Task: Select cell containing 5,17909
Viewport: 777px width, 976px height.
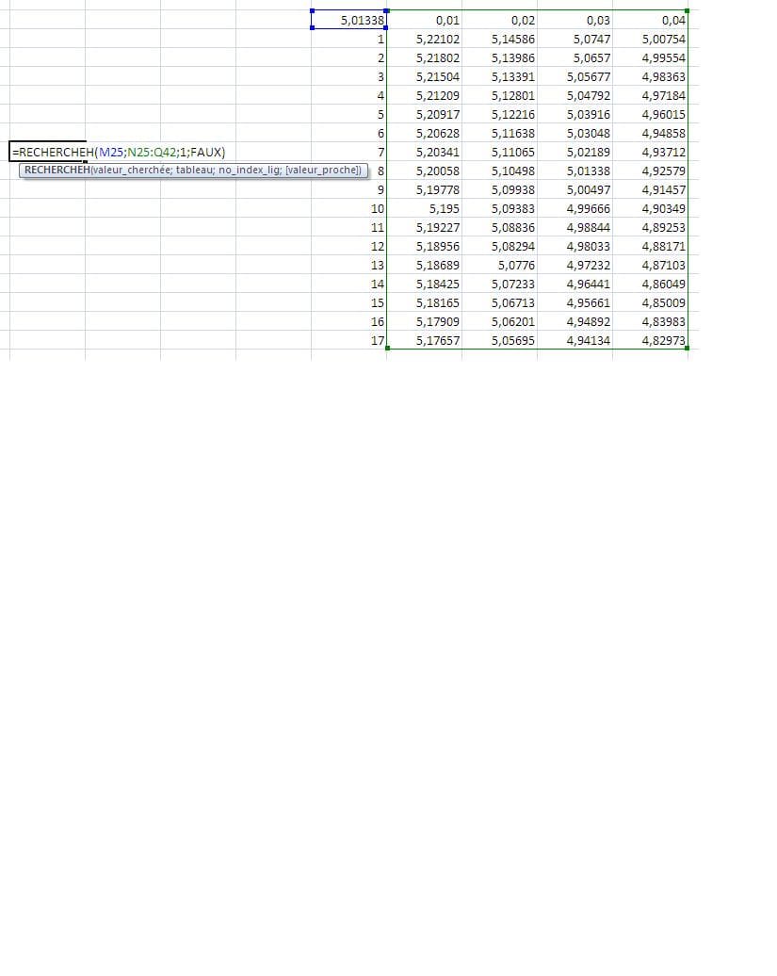Action: click(x=424, y=321)
